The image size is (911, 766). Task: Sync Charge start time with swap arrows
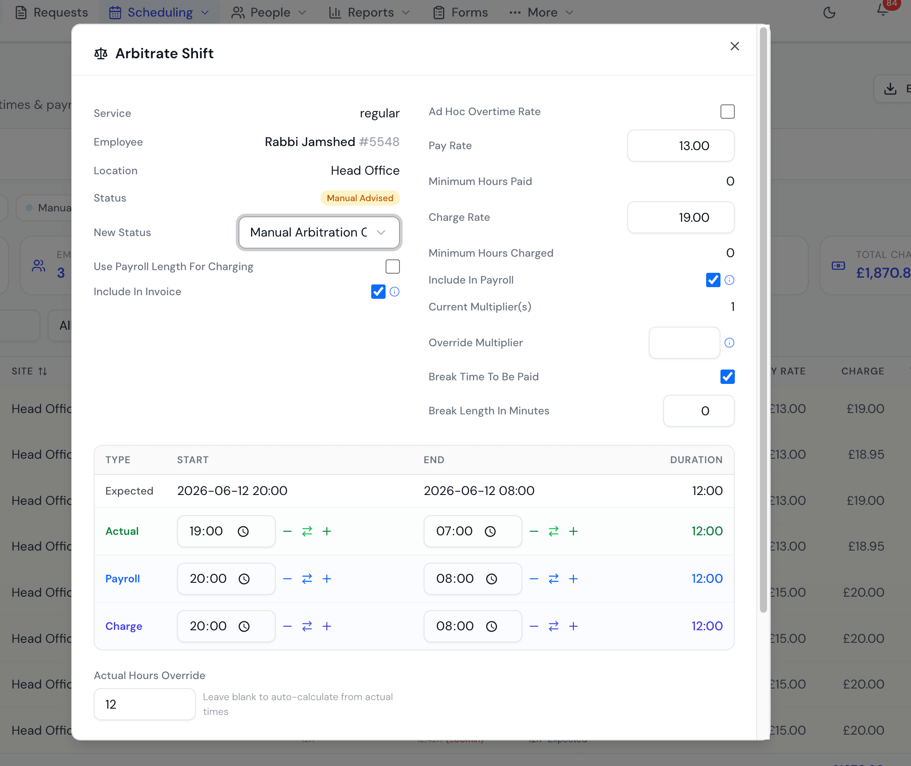(x=307, y=626)
